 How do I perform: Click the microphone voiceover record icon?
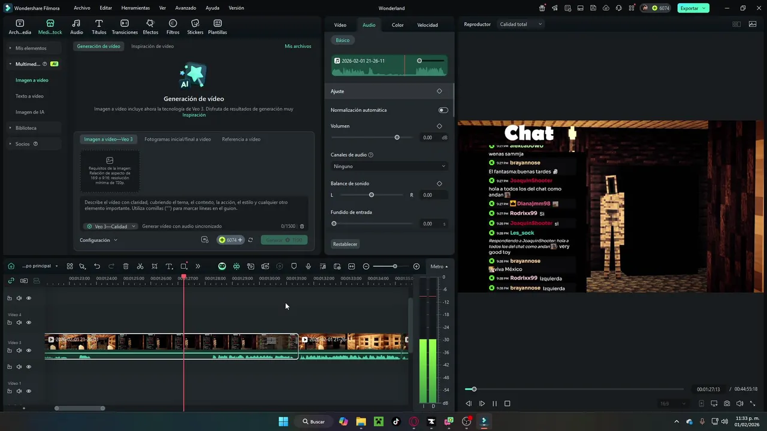[308, 266]
